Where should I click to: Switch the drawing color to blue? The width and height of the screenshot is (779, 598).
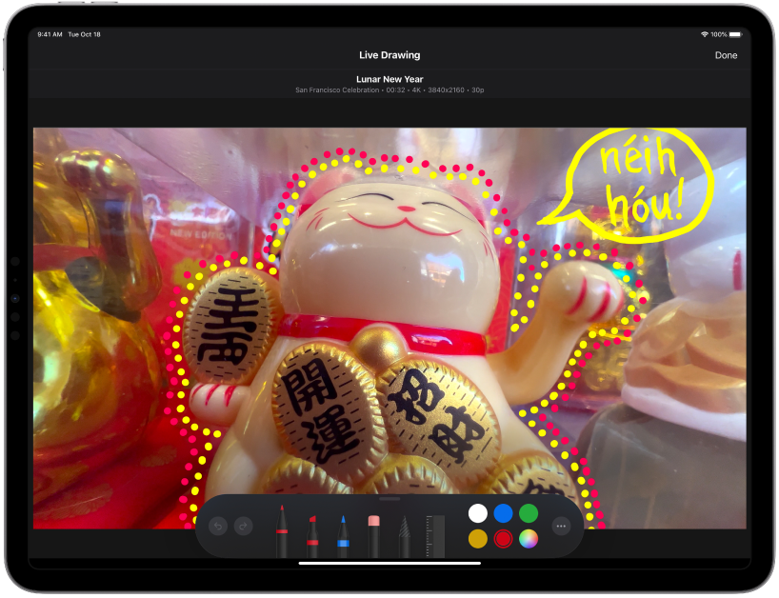[x=506, y=513]
